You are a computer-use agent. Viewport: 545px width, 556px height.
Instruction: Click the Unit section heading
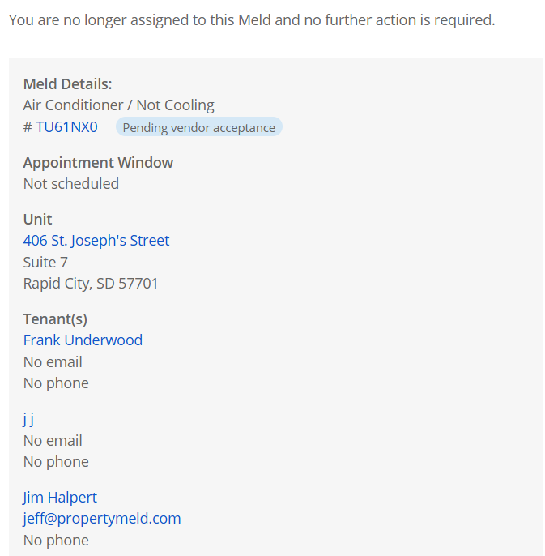click(37, 220)
